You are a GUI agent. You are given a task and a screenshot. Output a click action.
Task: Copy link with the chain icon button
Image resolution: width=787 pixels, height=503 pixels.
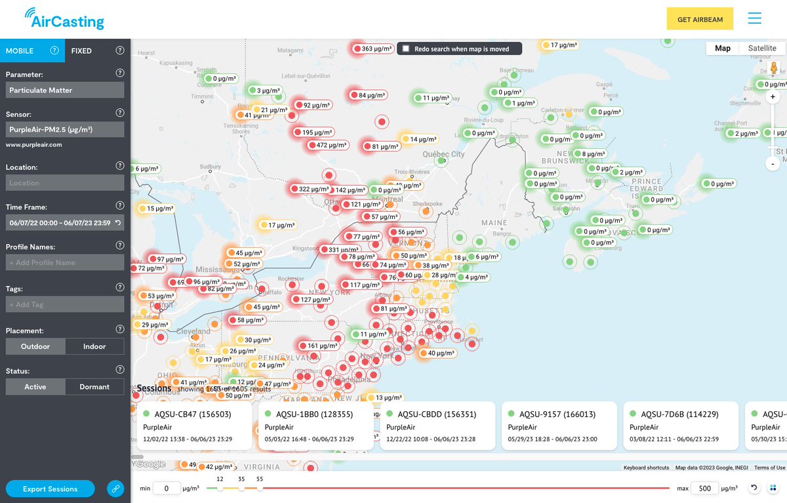tap(115, 489)
